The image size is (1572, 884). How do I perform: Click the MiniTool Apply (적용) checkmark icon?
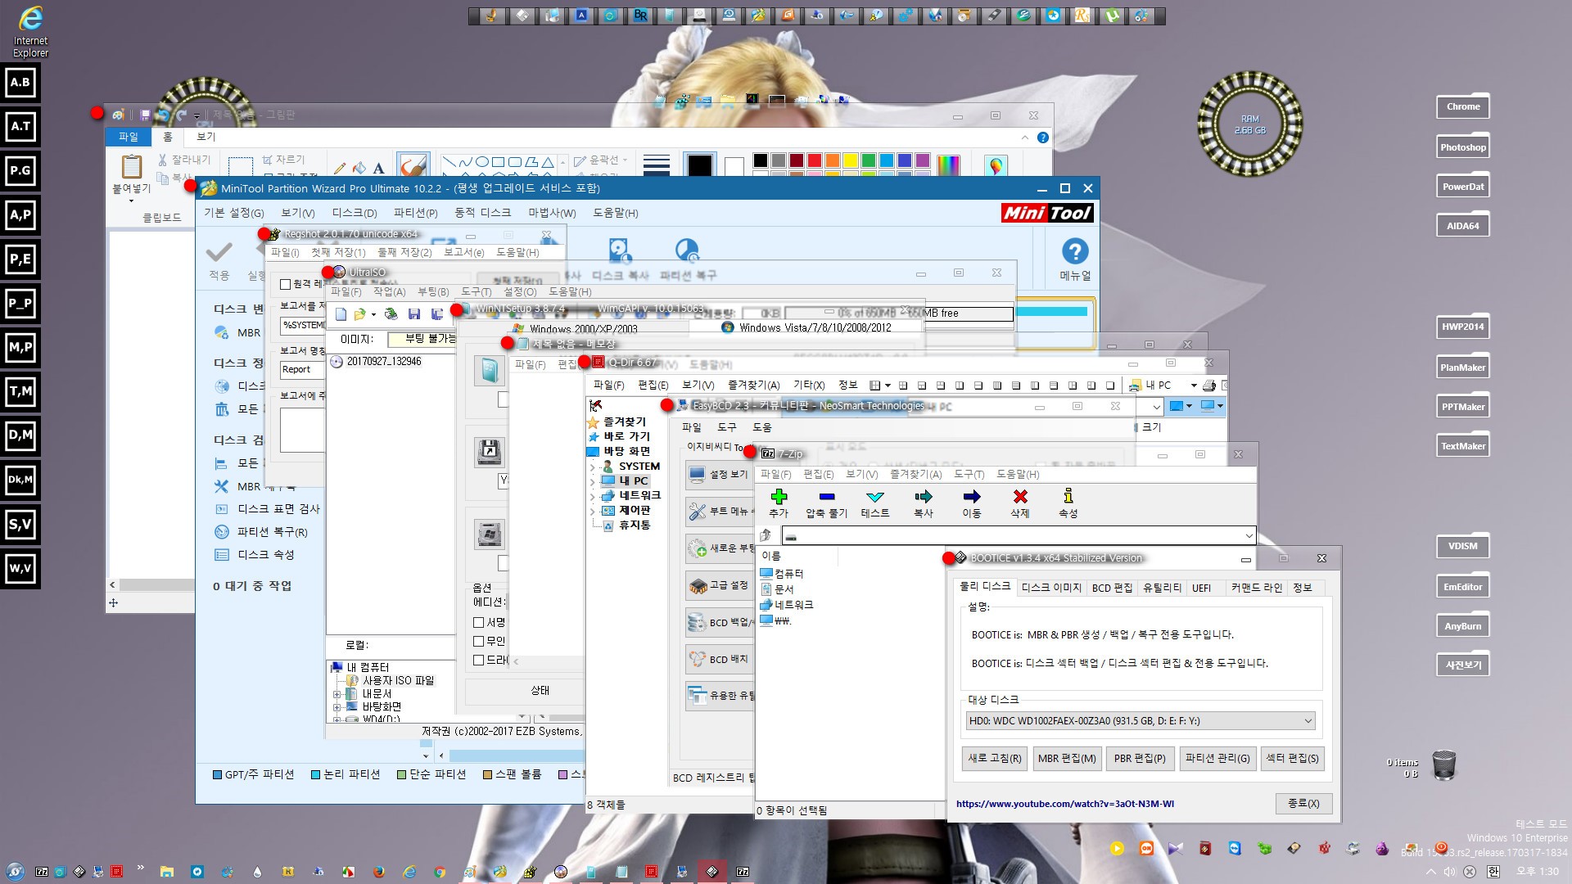219,251
